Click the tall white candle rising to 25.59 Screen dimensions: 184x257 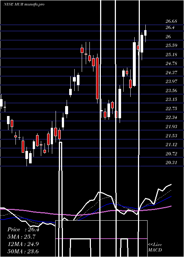click(134, 64)
